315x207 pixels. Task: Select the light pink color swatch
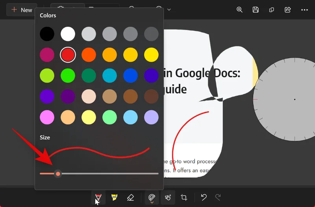pos(47,117)
